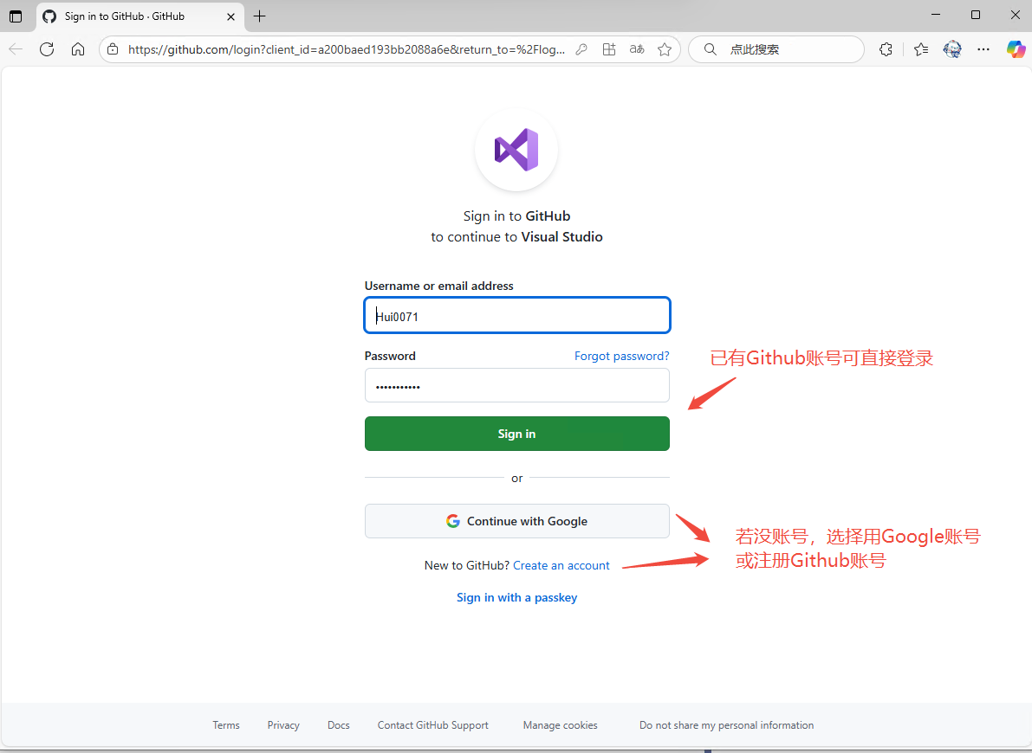This screenshot has height=753, width=1032.
Task: Click Create an account link
Action: click(x=561, y=564)
